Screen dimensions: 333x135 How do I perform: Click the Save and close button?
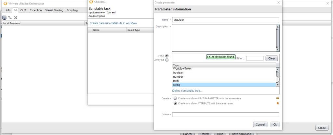pos(241,134)
